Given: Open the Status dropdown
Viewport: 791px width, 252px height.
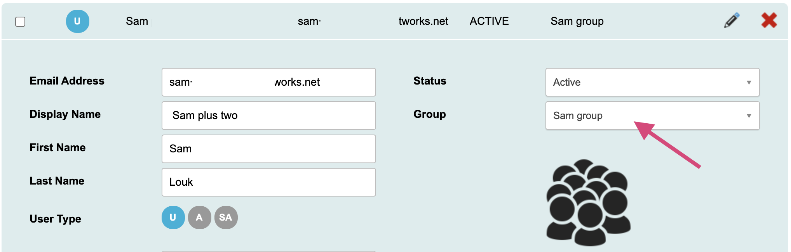Looking at the screenshot, I should click(652, 82).
